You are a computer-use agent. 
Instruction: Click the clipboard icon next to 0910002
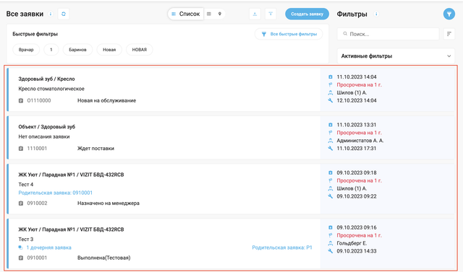(21, 203)
